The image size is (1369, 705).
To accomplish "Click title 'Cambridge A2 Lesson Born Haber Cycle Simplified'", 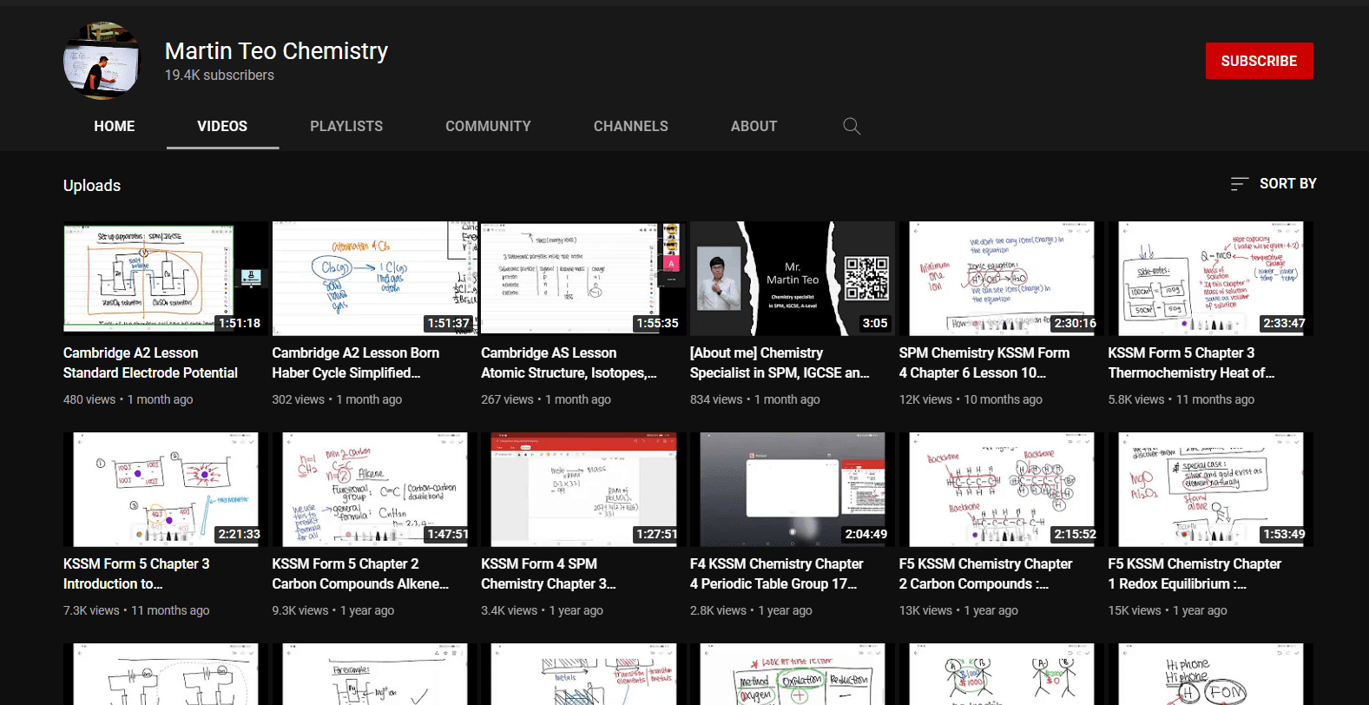I will click(356, 363).
